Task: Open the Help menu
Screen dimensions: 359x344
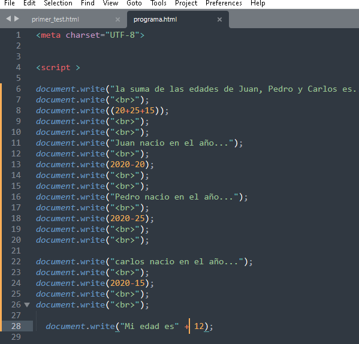Action: pos(258,3)
